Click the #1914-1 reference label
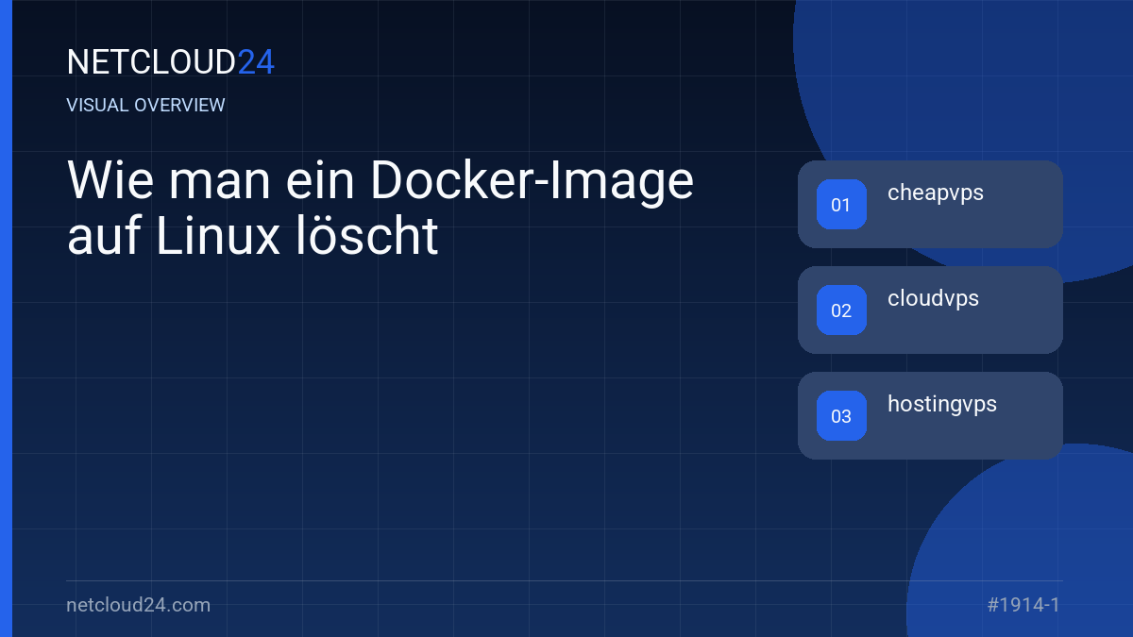The height and width of the screenshot is (637, 1133). (1023, 605)
